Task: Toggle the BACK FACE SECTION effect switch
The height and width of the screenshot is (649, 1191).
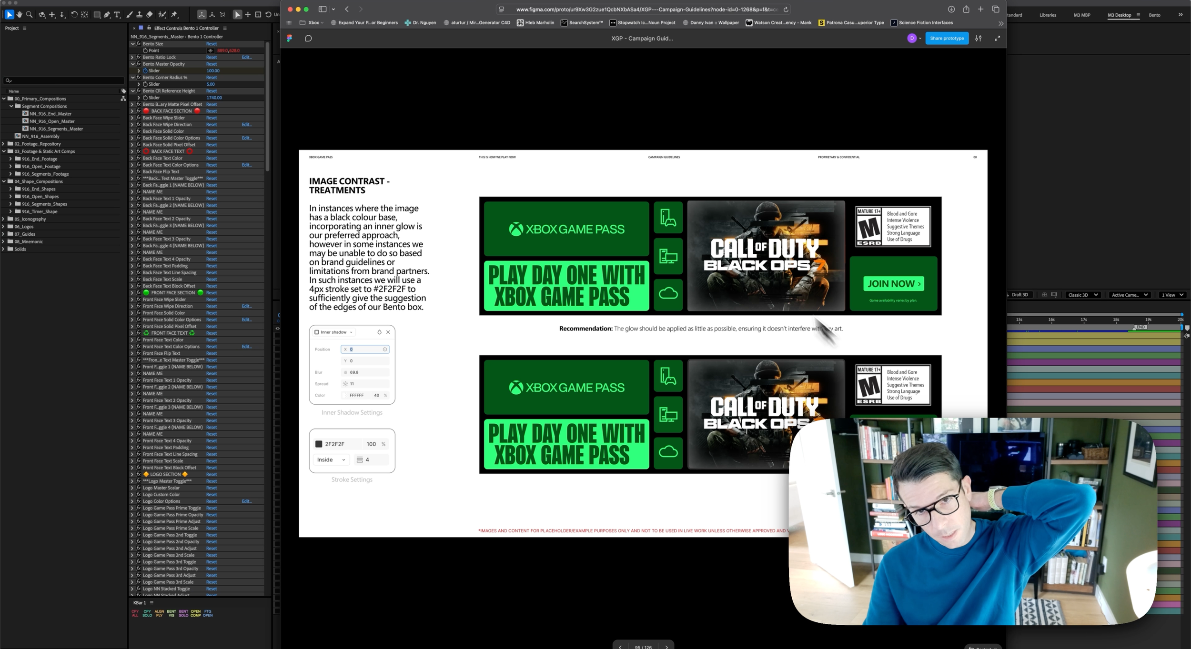Action: point(139,111)
